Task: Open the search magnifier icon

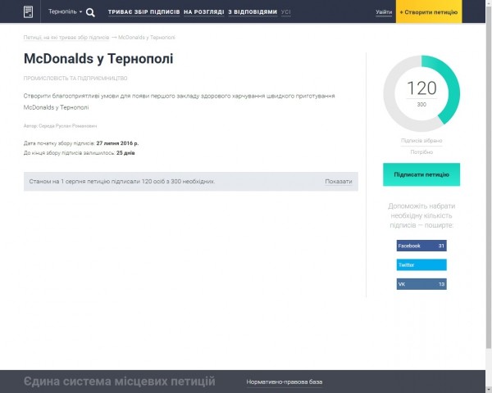Action: pyautogui.click(x=90, y=12)
